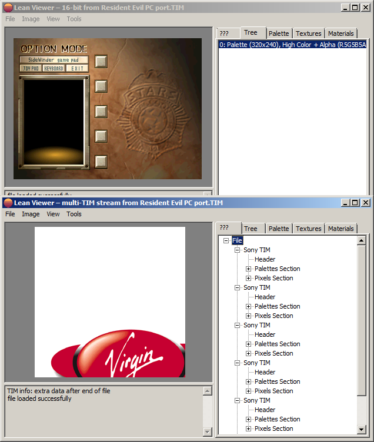Click the Option Mode image preview
Screen dimensions: 374x442
tap(108, 109)
